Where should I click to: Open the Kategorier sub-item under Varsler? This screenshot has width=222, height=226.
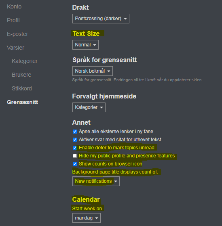[25, 61]
